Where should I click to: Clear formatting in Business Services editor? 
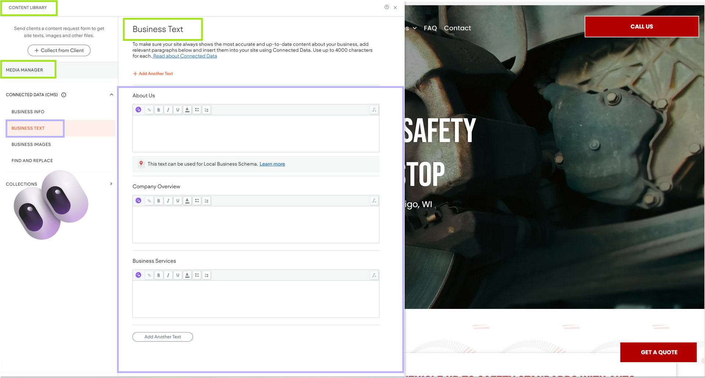[374, 275]
